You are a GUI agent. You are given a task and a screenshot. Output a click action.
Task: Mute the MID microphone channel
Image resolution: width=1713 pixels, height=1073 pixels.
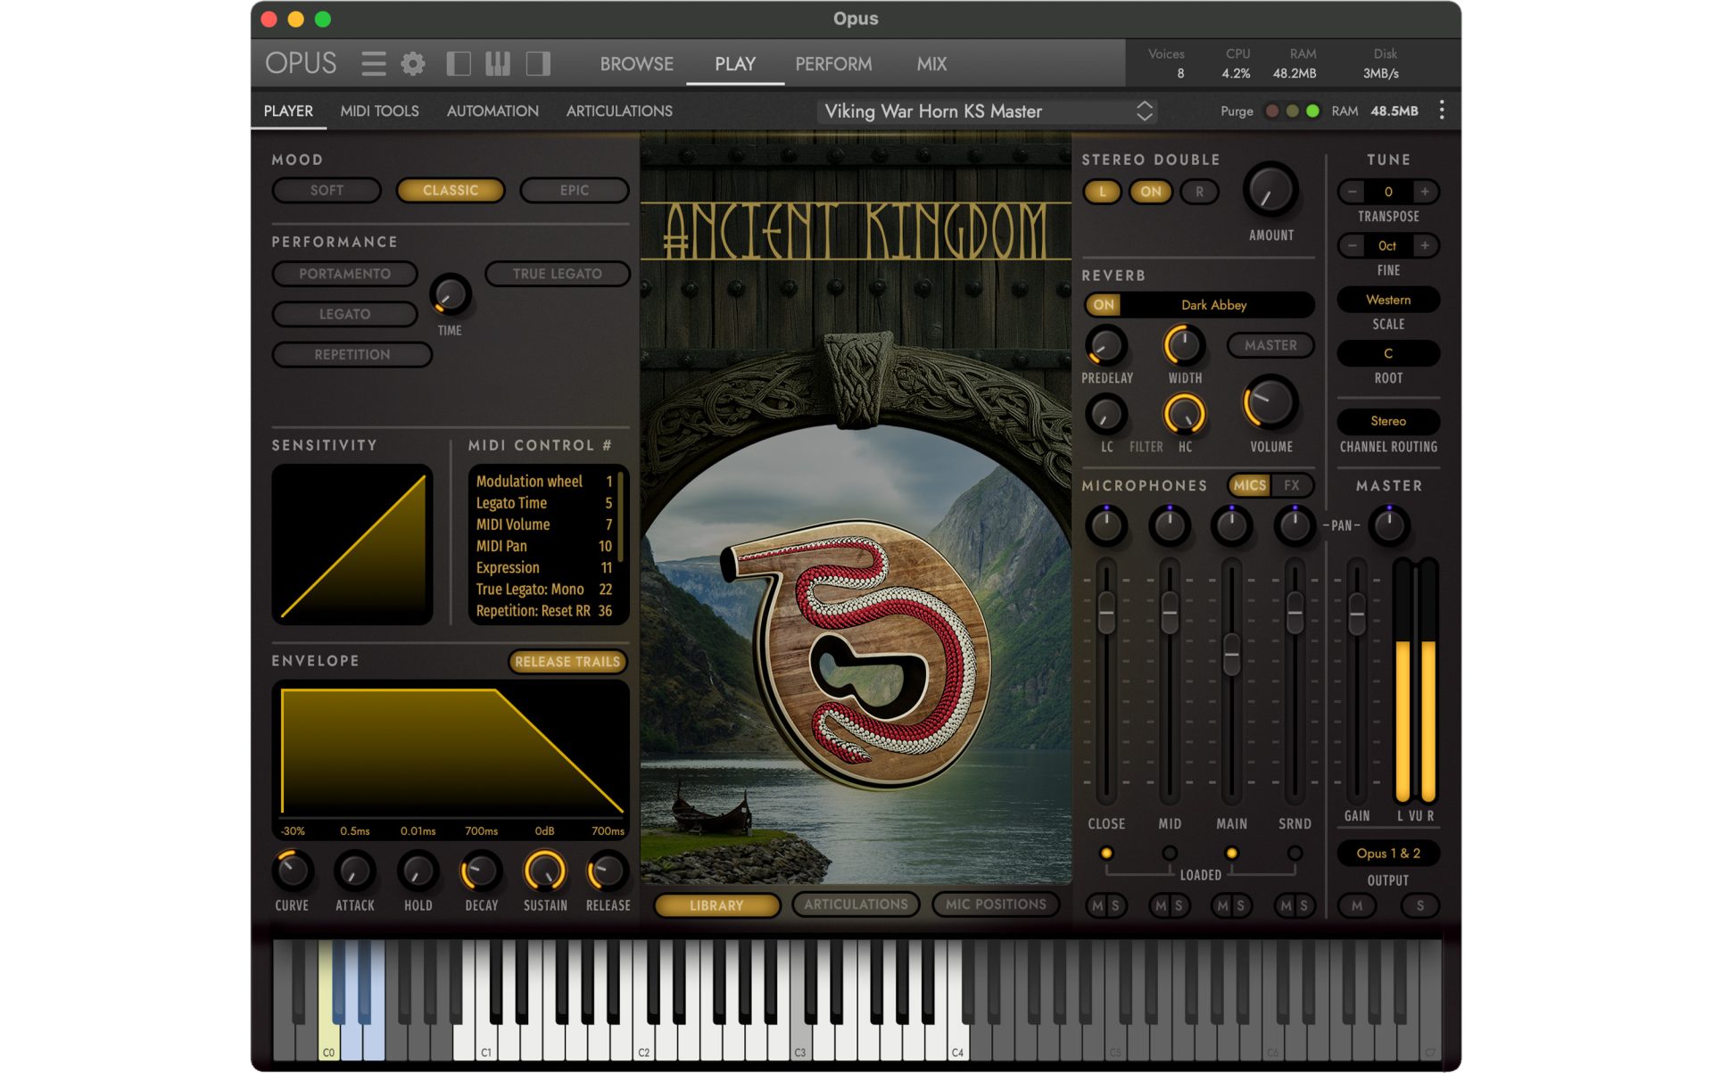(x=1160, y=906)
